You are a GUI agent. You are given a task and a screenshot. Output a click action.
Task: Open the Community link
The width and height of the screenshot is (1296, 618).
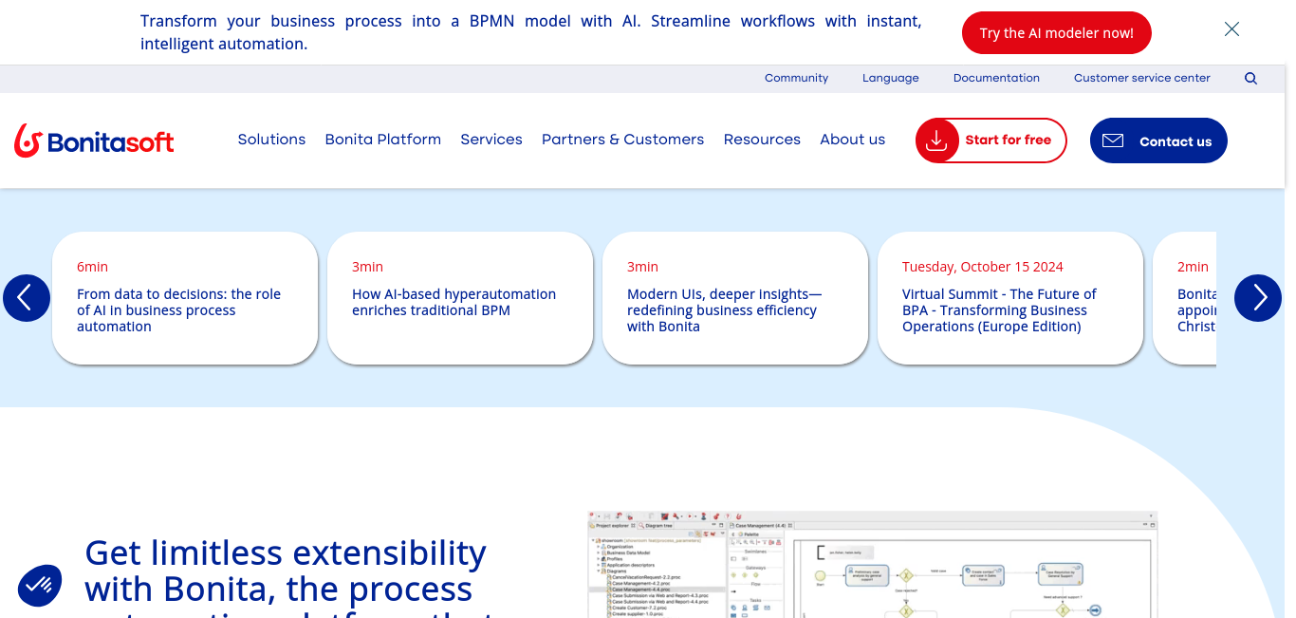796,78
